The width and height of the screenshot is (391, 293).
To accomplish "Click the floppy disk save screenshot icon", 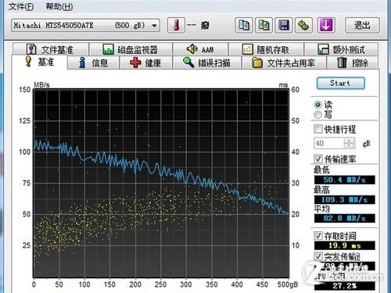I will [284, 26].
